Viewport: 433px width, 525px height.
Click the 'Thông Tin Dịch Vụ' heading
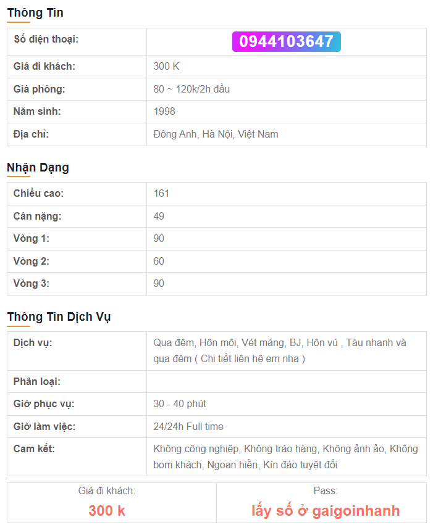(x=59, y=316)
